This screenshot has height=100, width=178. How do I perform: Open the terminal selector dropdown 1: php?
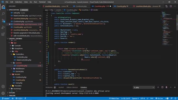(144, 87)
